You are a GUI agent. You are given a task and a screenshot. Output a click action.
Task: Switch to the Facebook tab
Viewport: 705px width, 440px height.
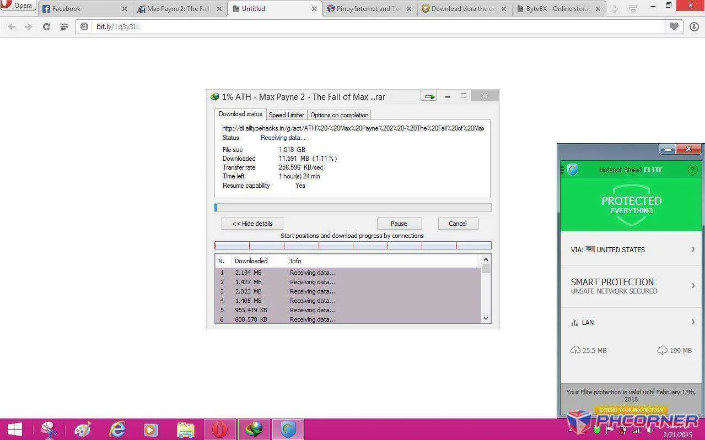tap(84, 9)
